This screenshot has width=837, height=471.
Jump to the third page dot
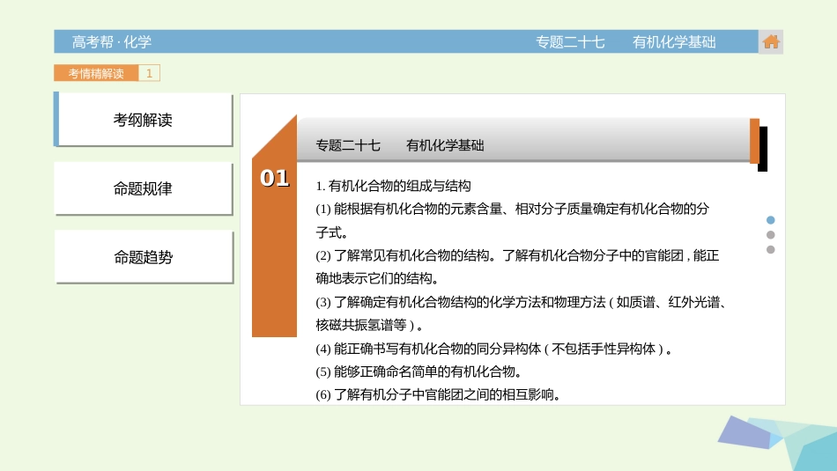(x=770, y=250)
